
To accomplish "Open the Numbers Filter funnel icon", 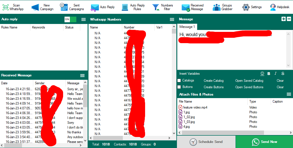I will [156, 7].
